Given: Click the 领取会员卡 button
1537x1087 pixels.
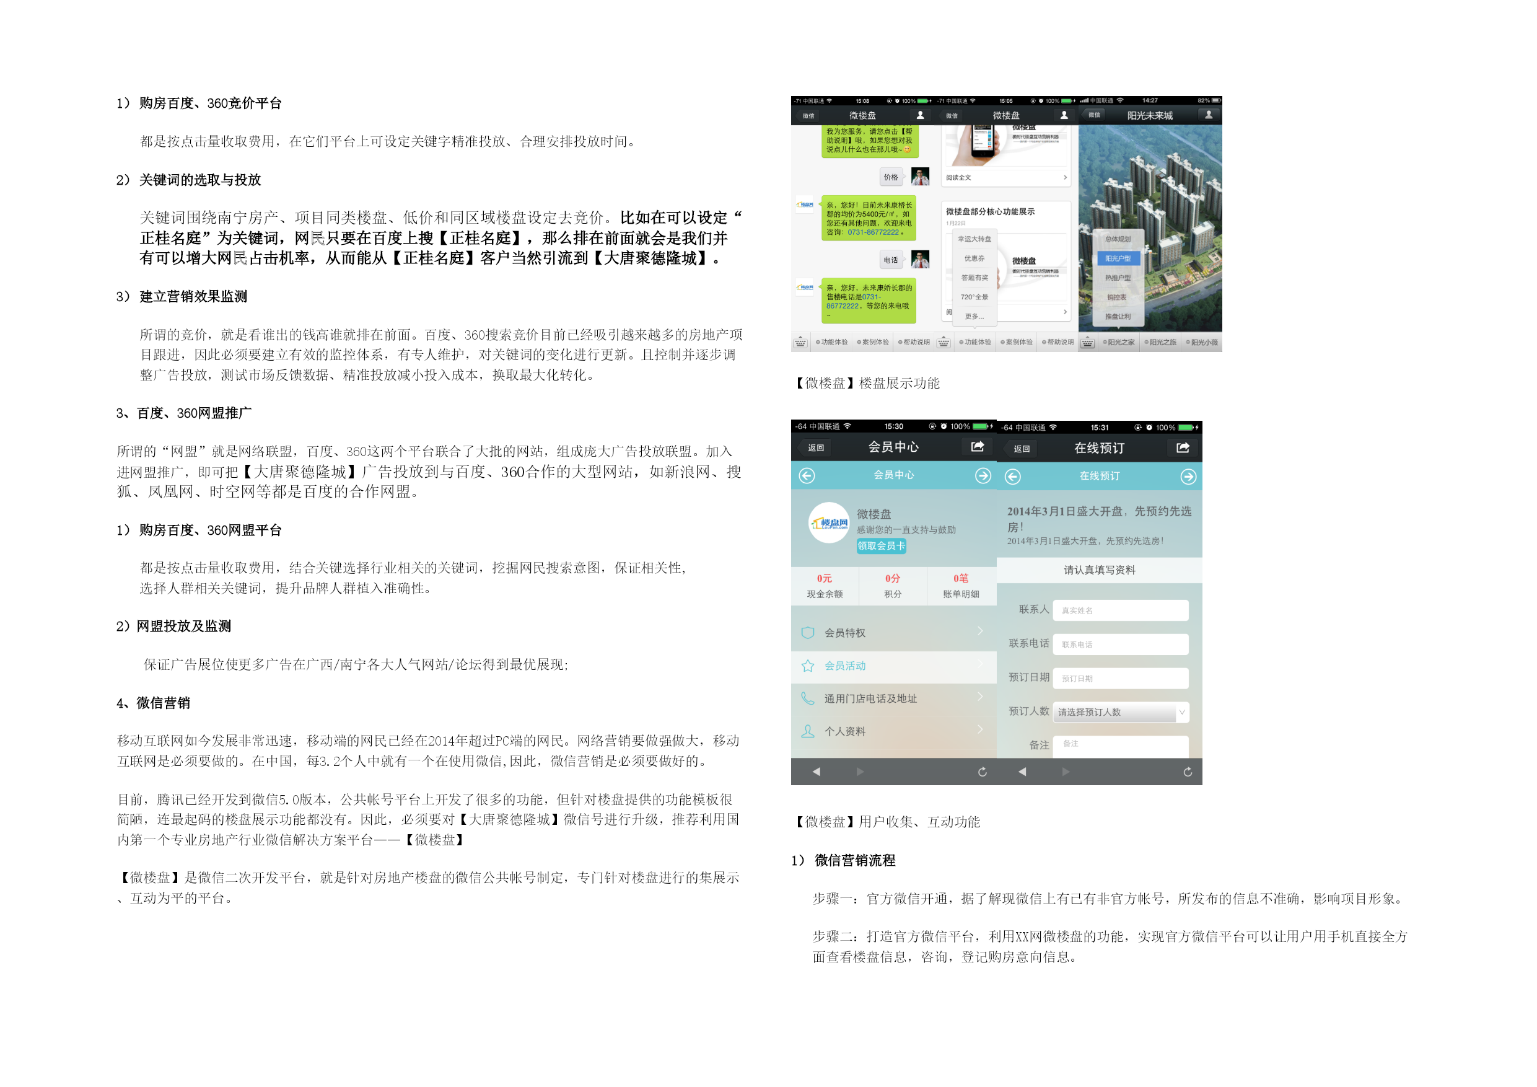Looking at the screenshot, I should [881, 546].
